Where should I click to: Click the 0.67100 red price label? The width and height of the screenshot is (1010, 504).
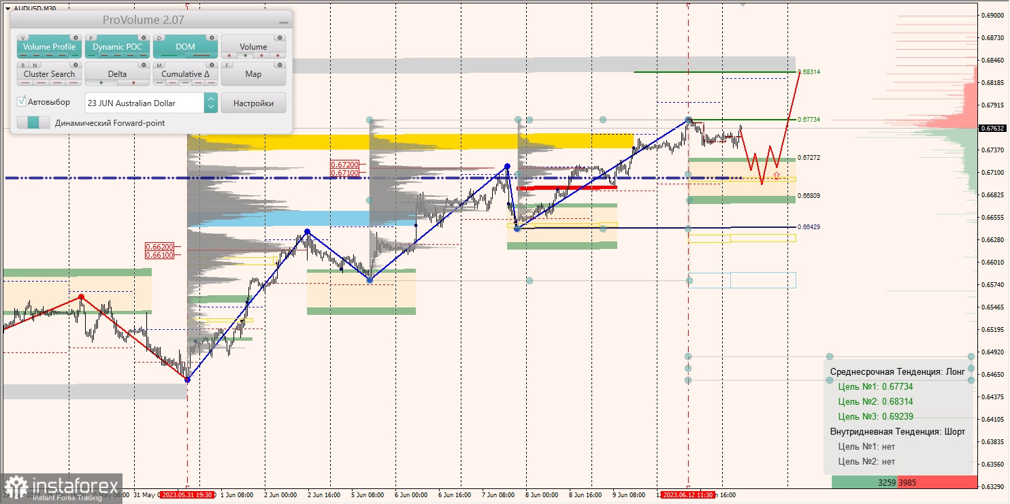(344, 173)
